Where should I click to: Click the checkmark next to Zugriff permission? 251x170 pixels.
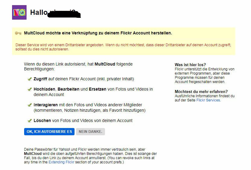(x=30, y=79)
